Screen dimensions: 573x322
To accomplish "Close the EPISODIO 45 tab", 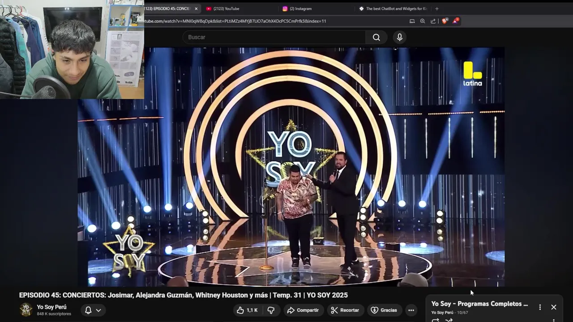I will point(196,8).
